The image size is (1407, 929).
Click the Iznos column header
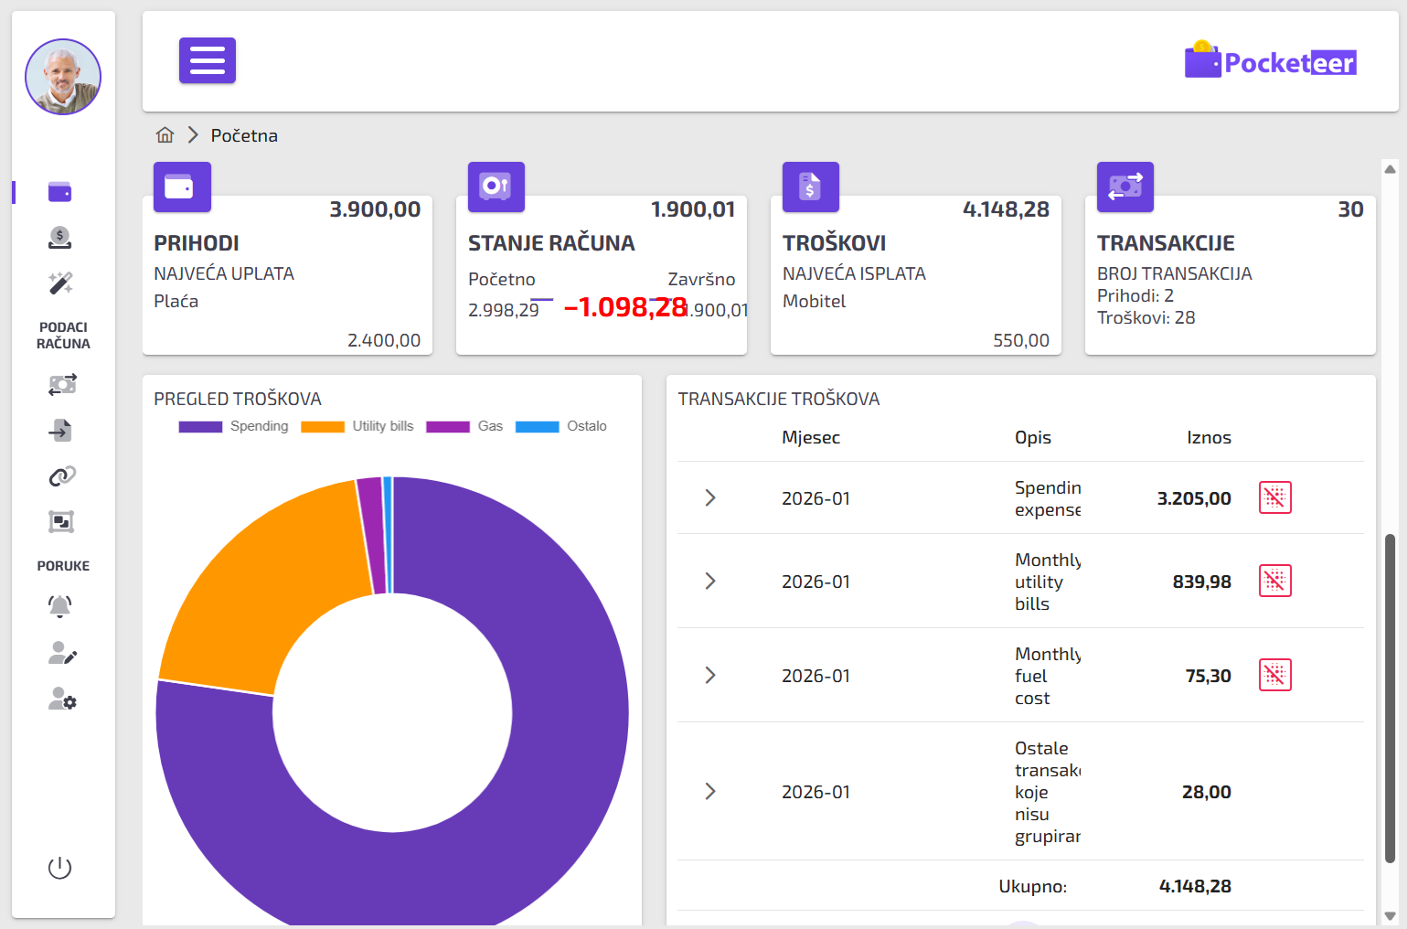pyautogui.click(x=1209, y=437)
